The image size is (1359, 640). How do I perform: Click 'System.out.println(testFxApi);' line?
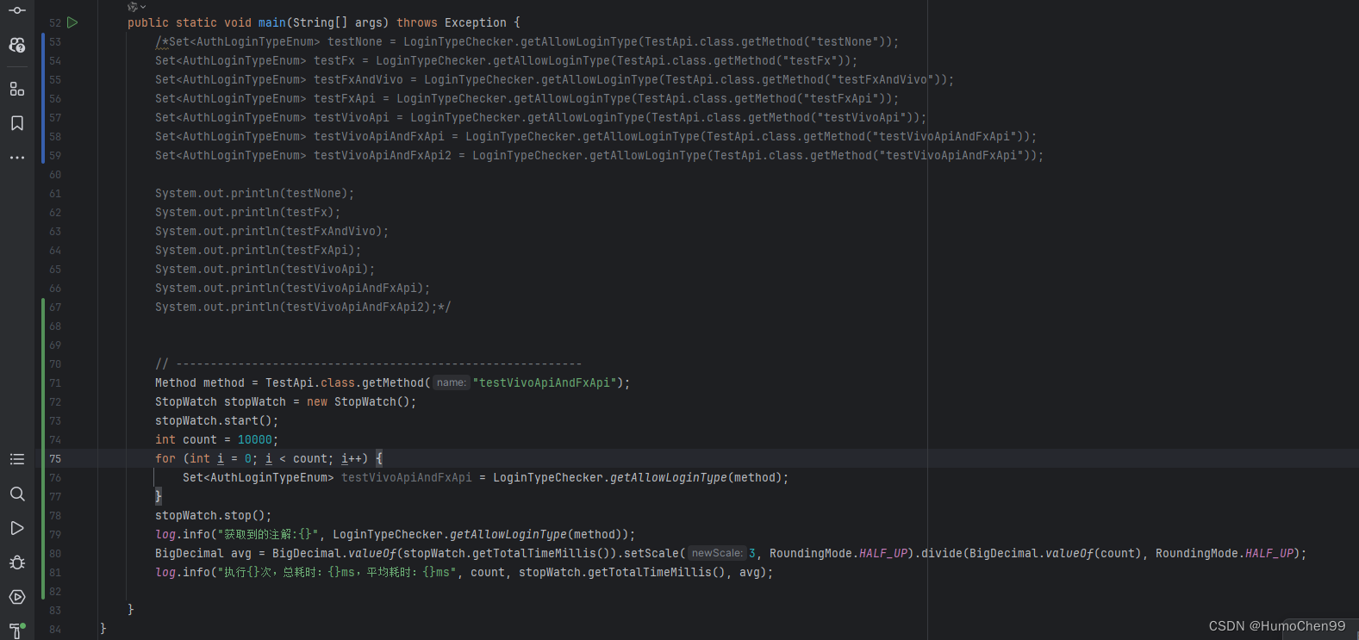pyautogui.click(x=259, y=250)
